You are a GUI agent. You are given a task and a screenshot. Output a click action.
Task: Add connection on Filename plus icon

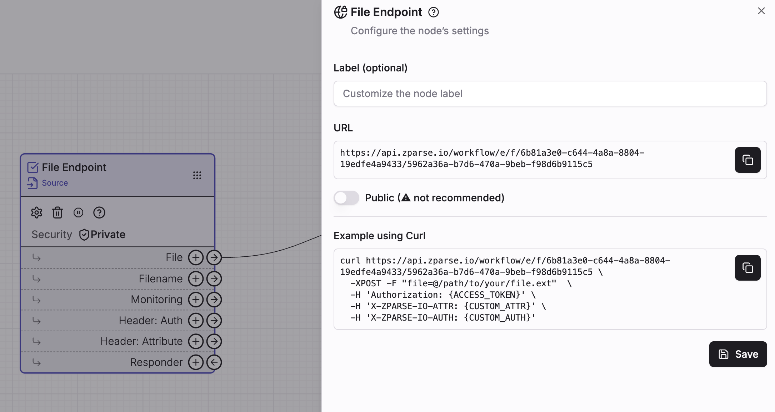click(x=196, y=278)
